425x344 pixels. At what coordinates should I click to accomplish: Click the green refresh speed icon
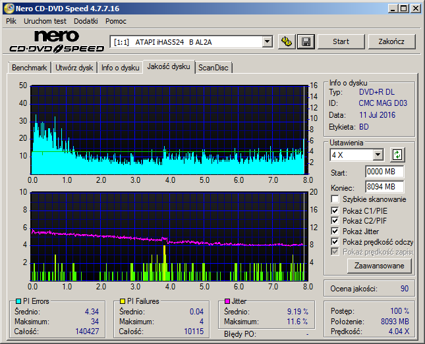[x=397, y=155]
